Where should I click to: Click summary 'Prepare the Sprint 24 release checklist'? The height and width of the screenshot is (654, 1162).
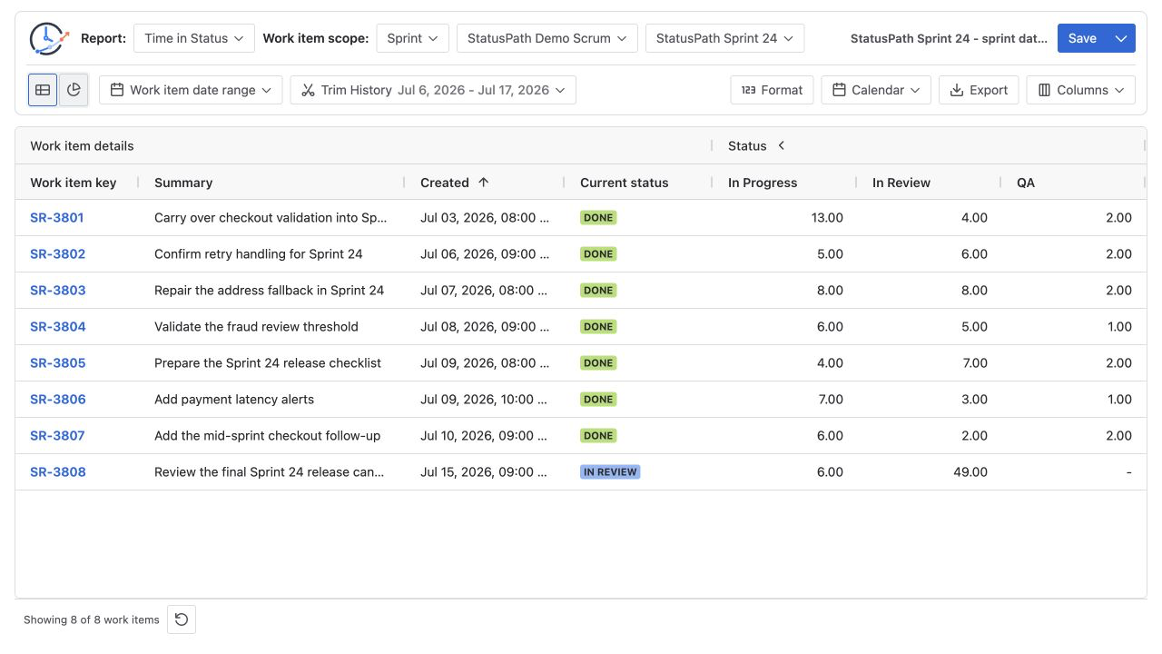click(268, 363)
